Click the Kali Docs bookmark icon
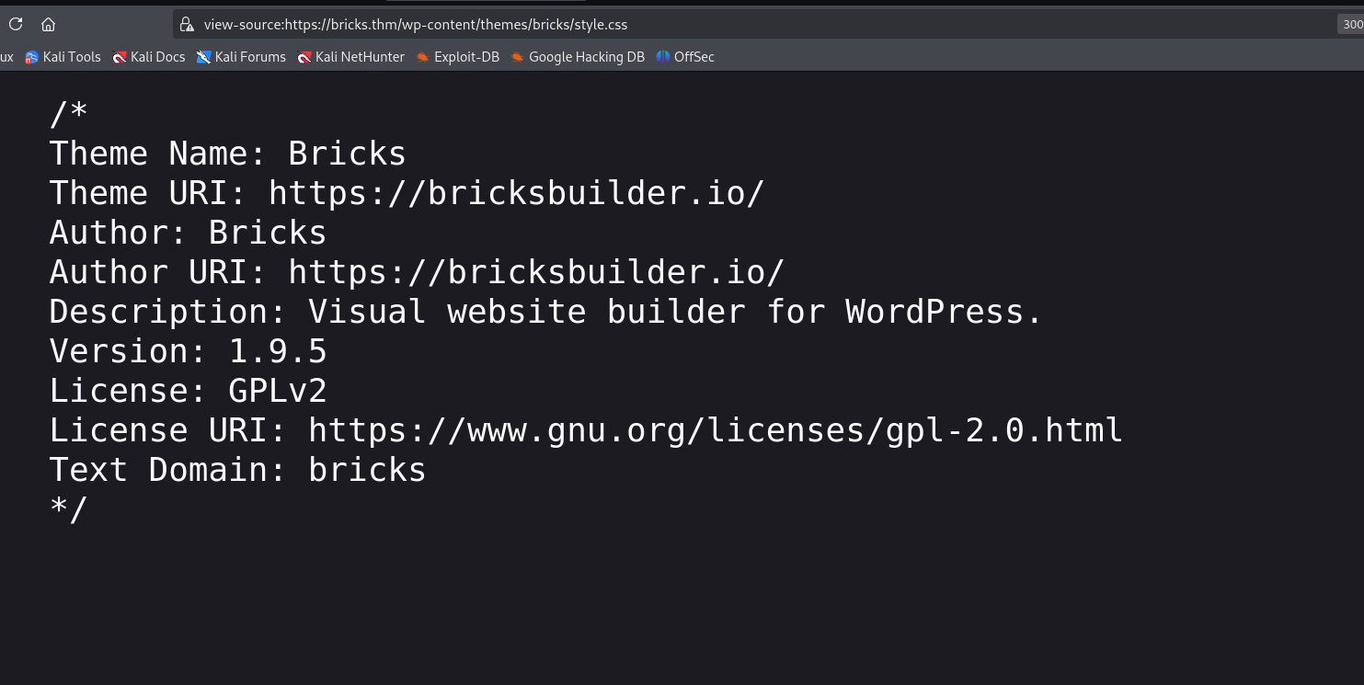This screenshot has width=1364, height=685. [x=120, y=57]
